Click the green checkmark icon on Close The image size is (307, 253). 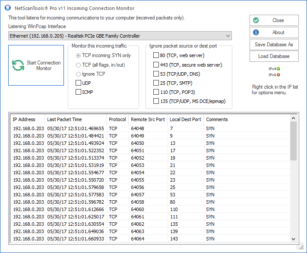pos(256,20)
